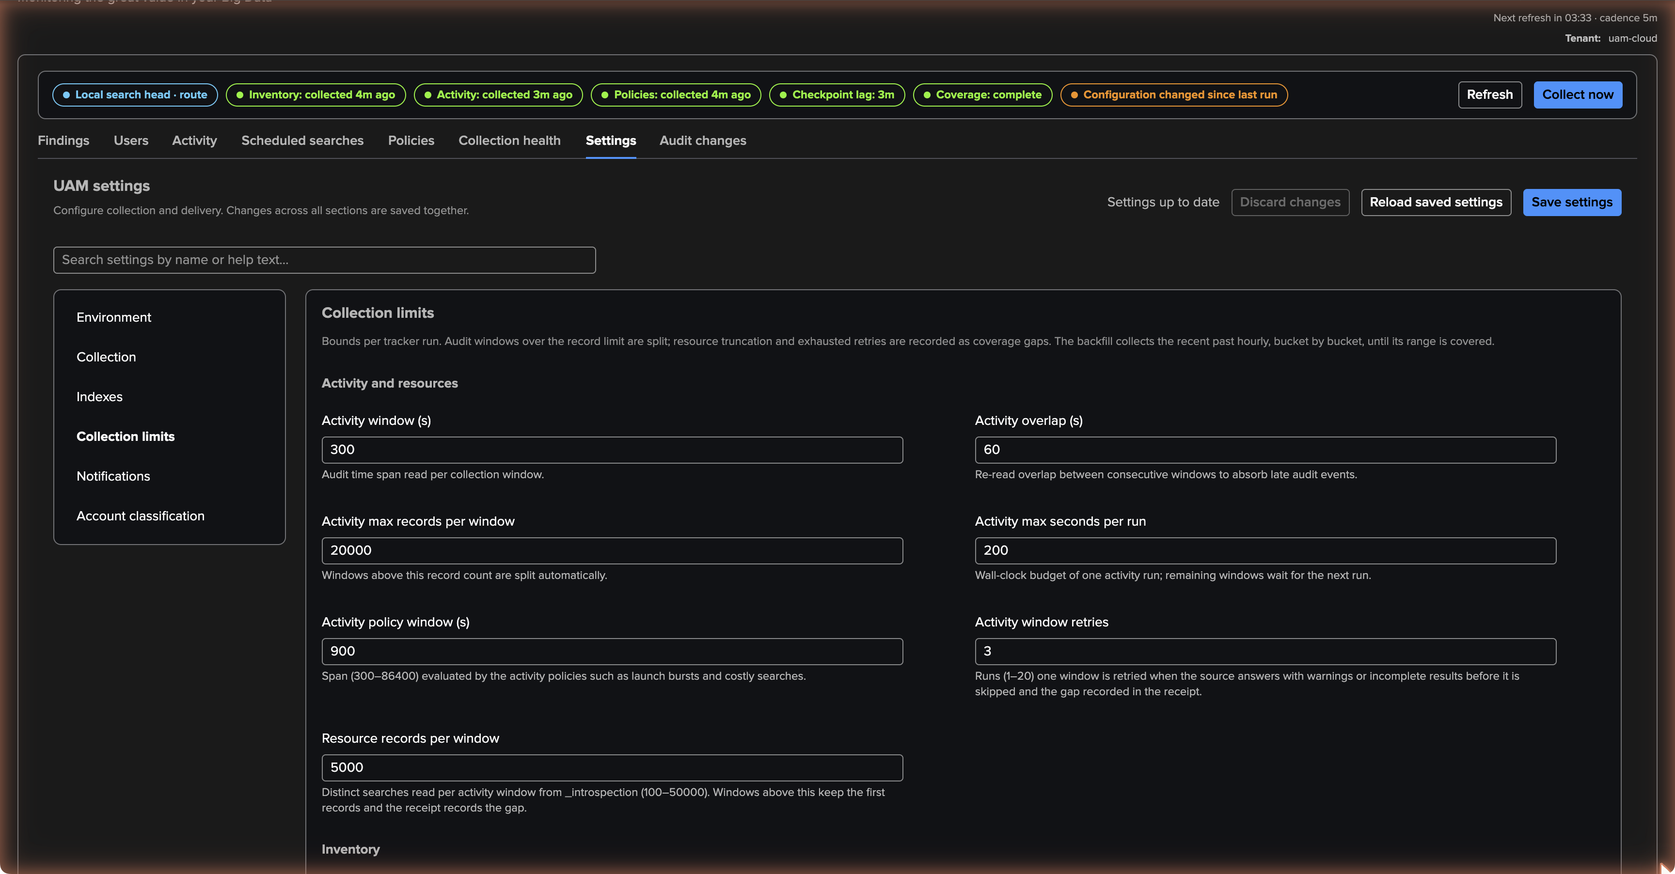Select Environment in settings sidebar
Viewport: 1675px width, 874px height.
pos(114,317)
